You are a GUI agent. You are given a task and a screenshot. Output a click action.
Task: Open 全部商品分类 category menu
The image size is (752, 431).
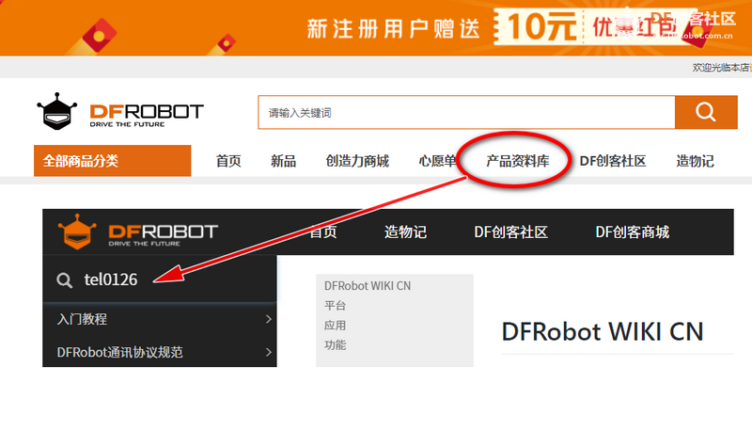(x=112, y=161)
